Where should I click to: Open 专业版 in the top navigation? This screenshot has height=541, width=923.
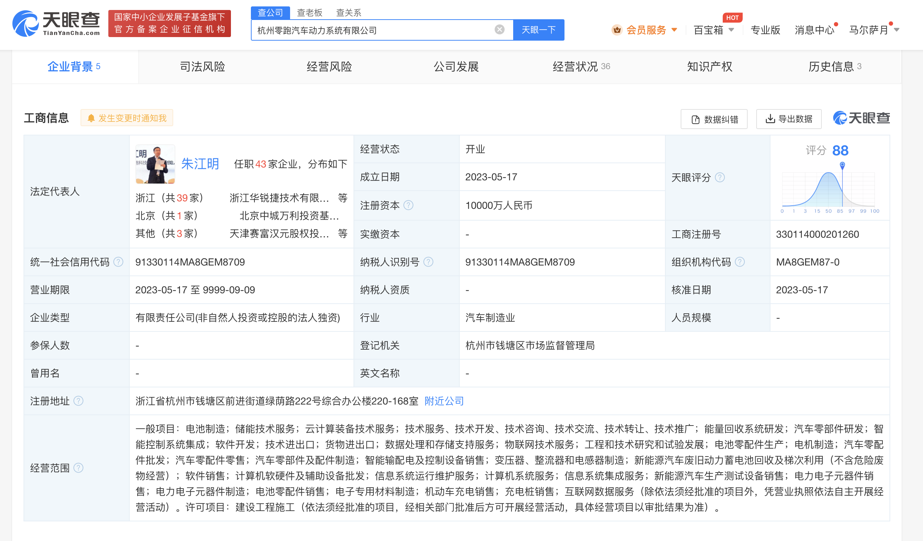pos(765,30)
